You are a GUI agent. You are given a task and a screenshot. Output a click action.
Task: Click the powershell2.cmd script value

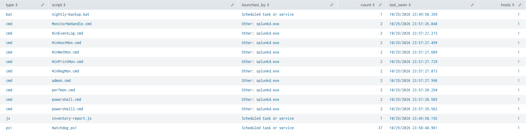[x=67, y=109]
